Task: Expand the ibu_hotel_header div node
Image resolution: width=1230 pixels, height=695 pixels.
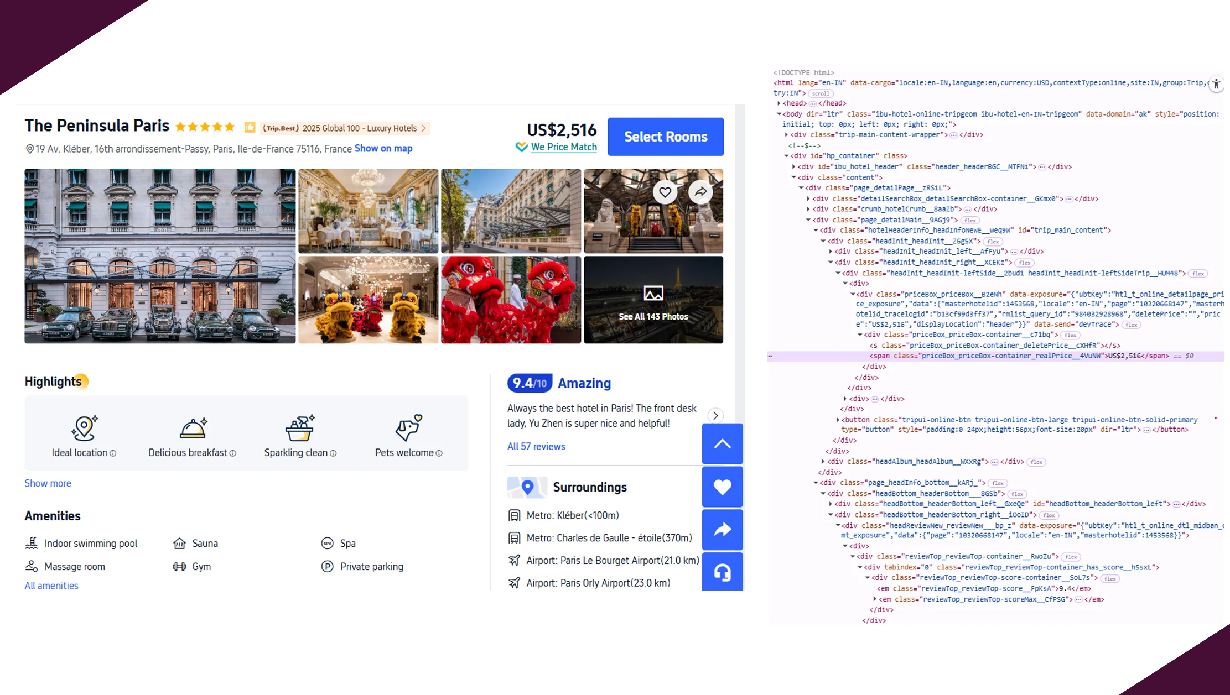Action: pos(793,166)
